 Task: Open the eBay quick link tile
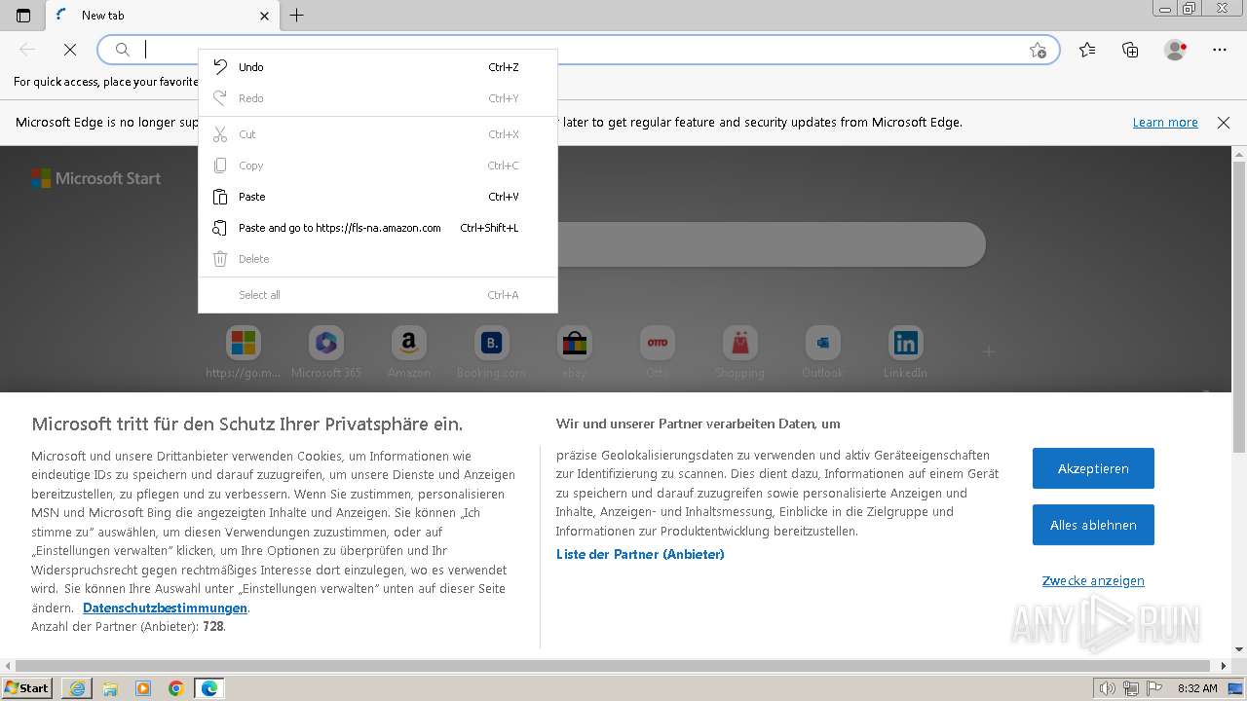574,352
